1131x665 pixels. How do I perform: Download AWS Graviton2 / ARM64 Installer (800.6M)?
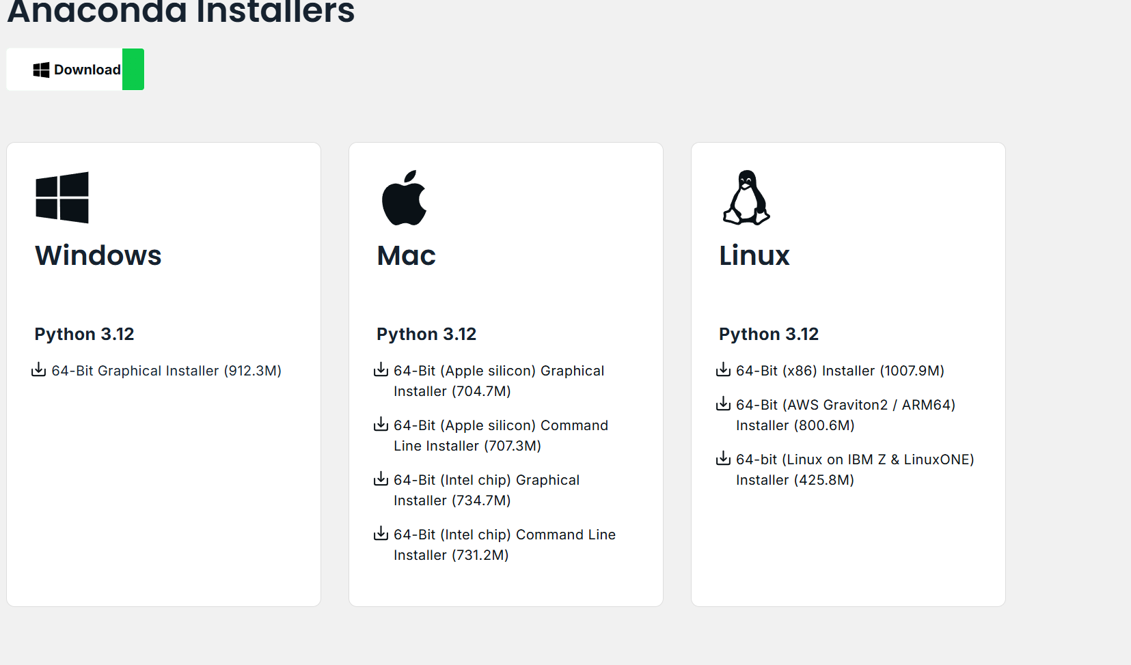[x=845, y=415]
